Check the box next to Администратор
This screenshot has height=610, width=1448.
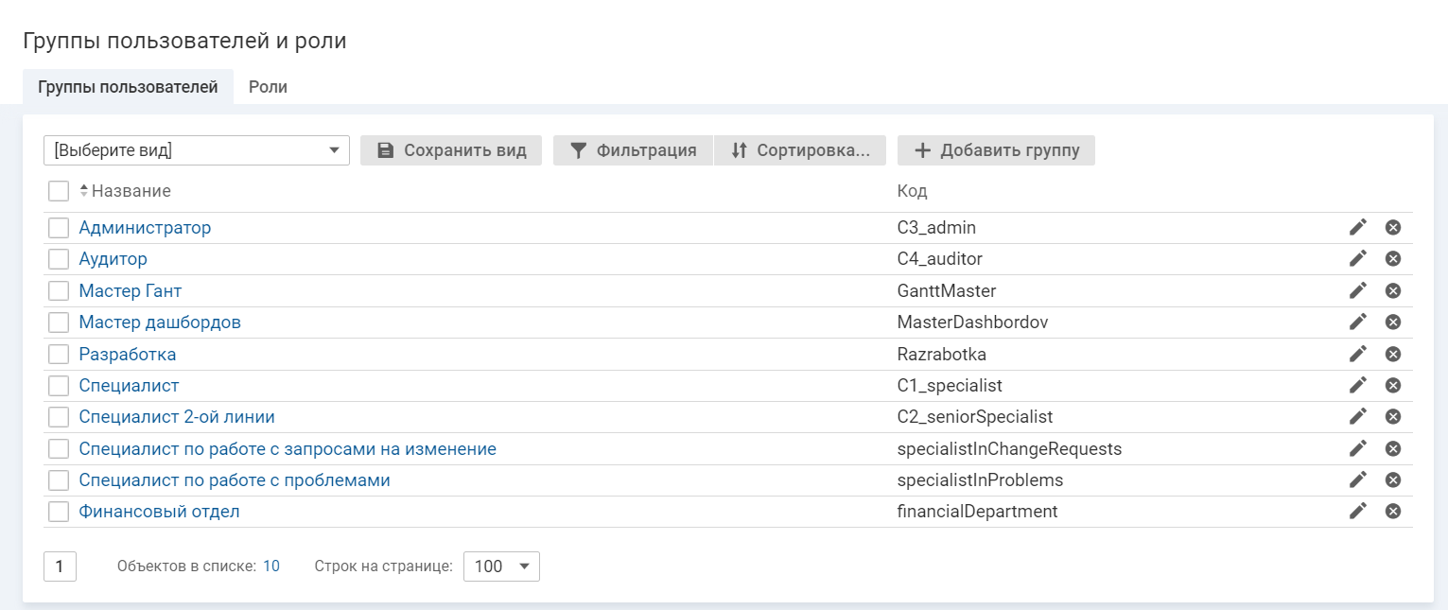(x=59, y=228)
